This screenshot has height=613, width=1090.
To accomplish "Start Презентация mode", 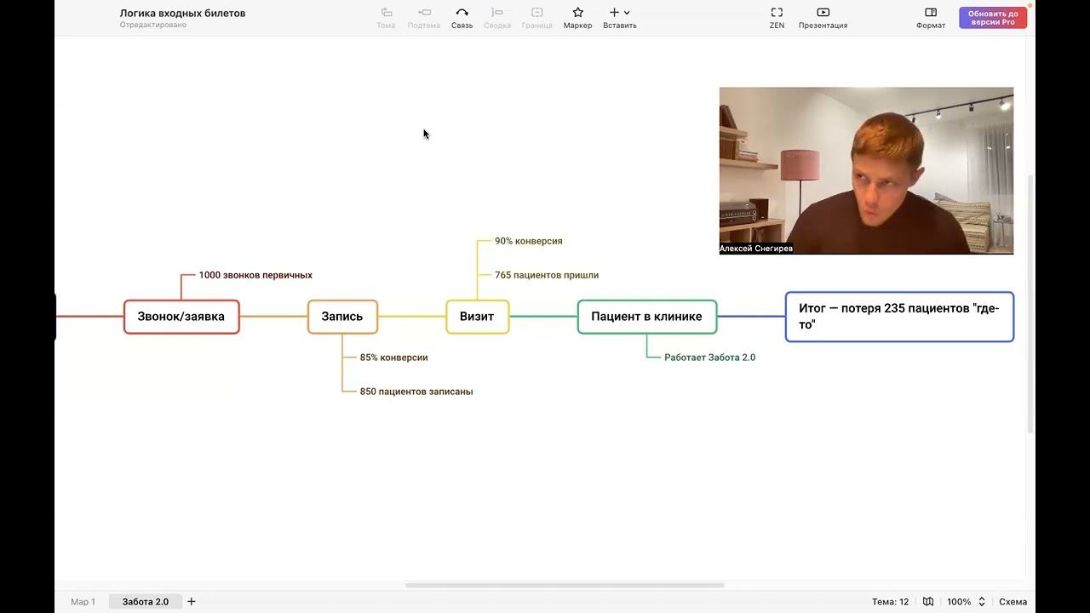I will pos(823,17).
